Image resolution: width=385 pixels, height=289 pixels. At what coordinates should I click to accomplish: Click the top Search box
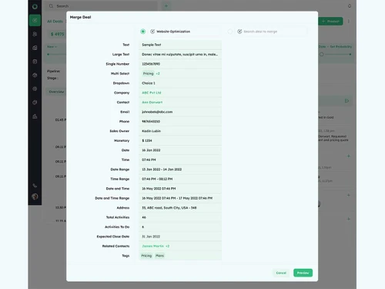click(x=102, y=6)
